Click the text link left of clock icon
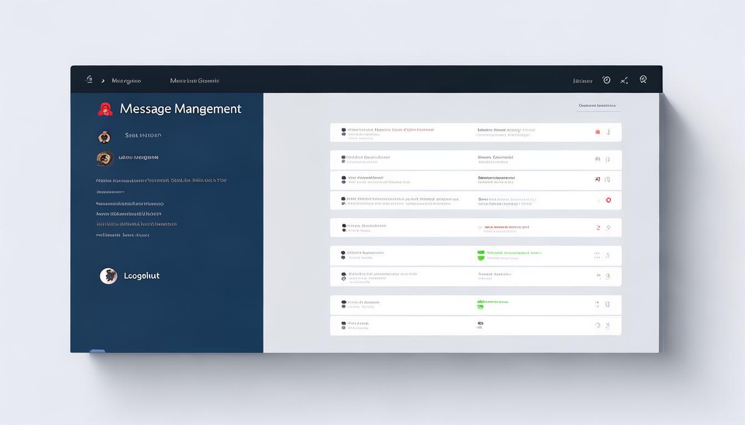 tap(583, 81)
